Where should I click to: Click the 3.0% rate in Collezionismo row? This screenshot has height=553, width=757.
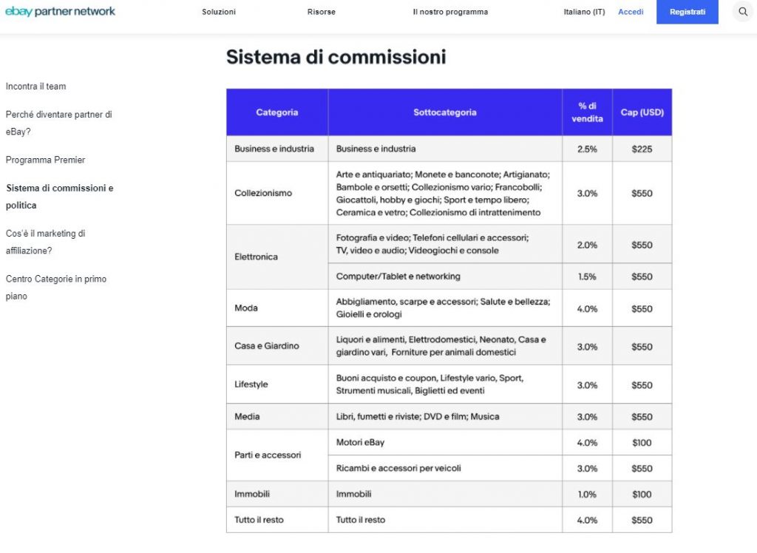click(587, 193)
